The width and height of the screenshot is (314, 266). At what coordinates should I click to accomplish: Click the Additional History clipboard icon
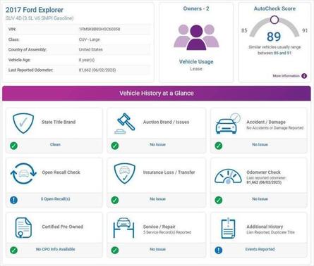pos(228,228)
